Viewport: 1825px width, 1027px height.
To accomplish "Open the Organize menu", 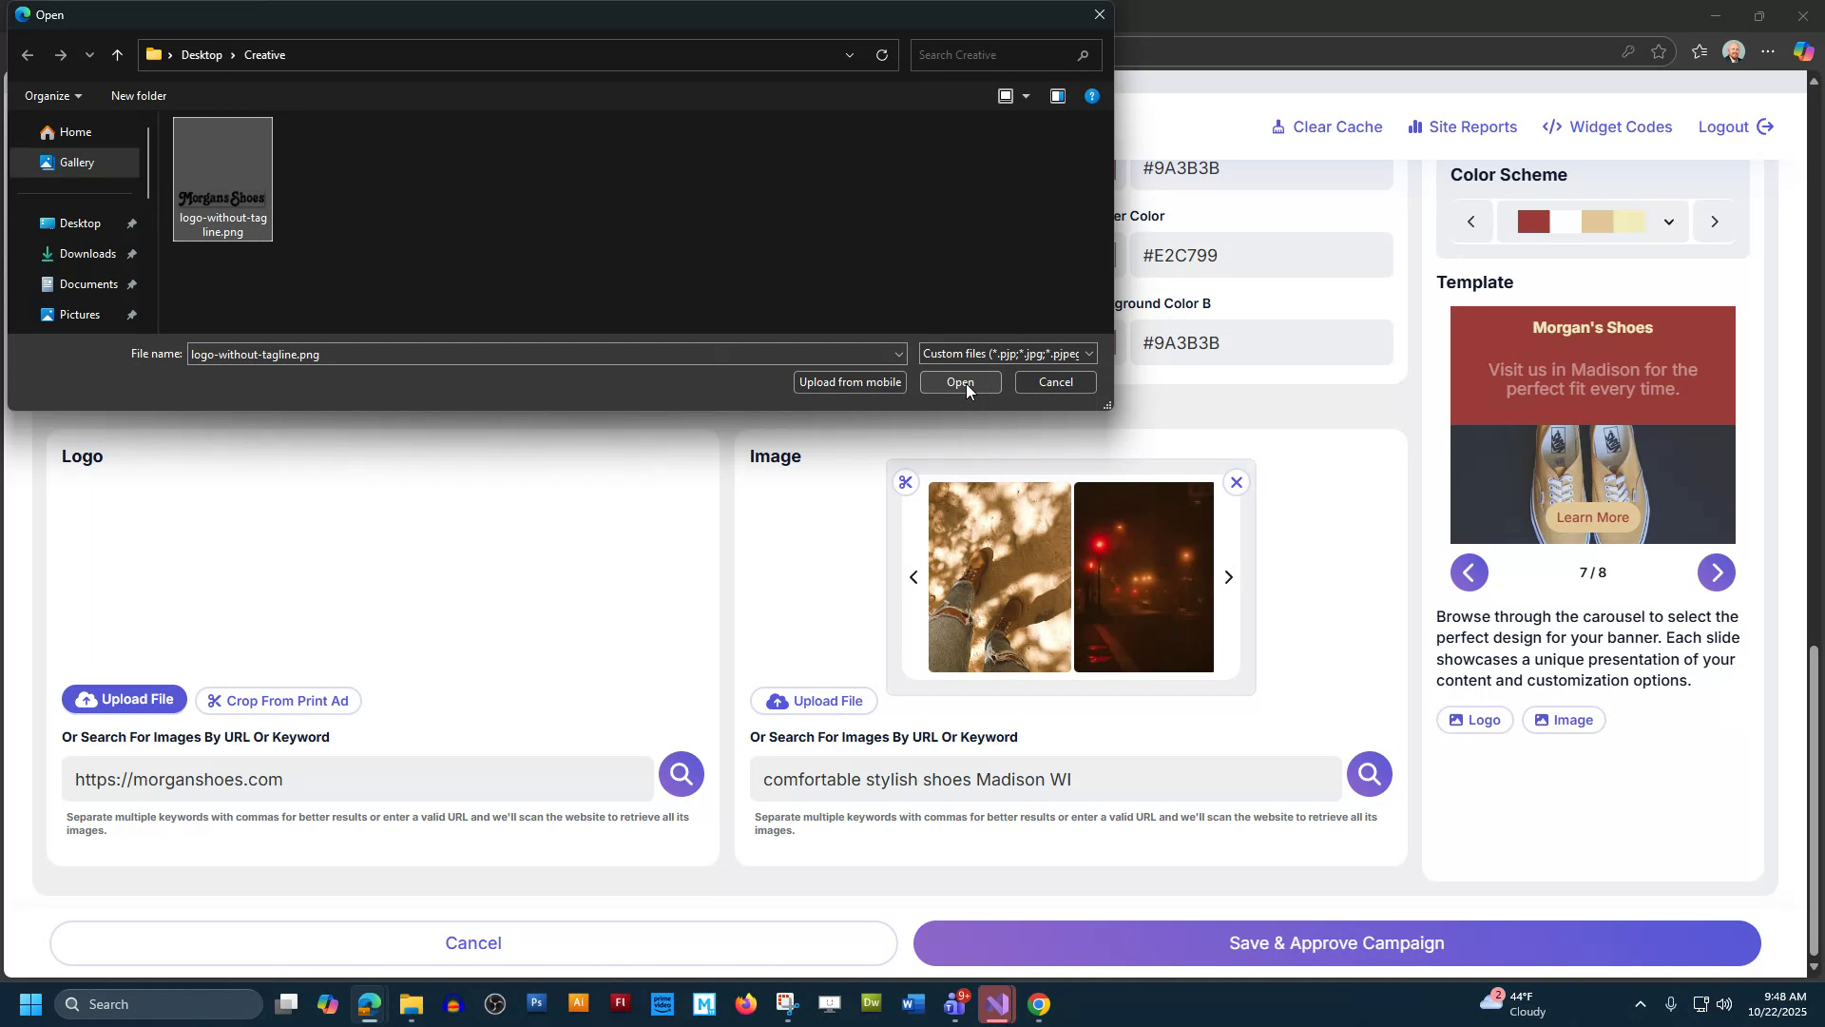I will (53, 95).
